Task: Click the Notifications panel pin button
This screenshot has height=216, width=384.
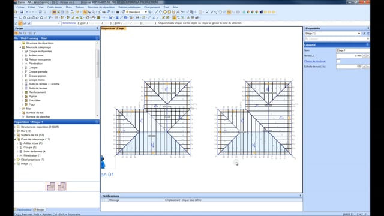Action: (301, 196)
